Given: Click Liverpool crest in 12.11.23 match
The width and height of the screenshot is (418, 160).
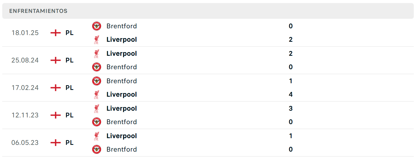Looking at the screenshot, I should click(x=97, y=108).
